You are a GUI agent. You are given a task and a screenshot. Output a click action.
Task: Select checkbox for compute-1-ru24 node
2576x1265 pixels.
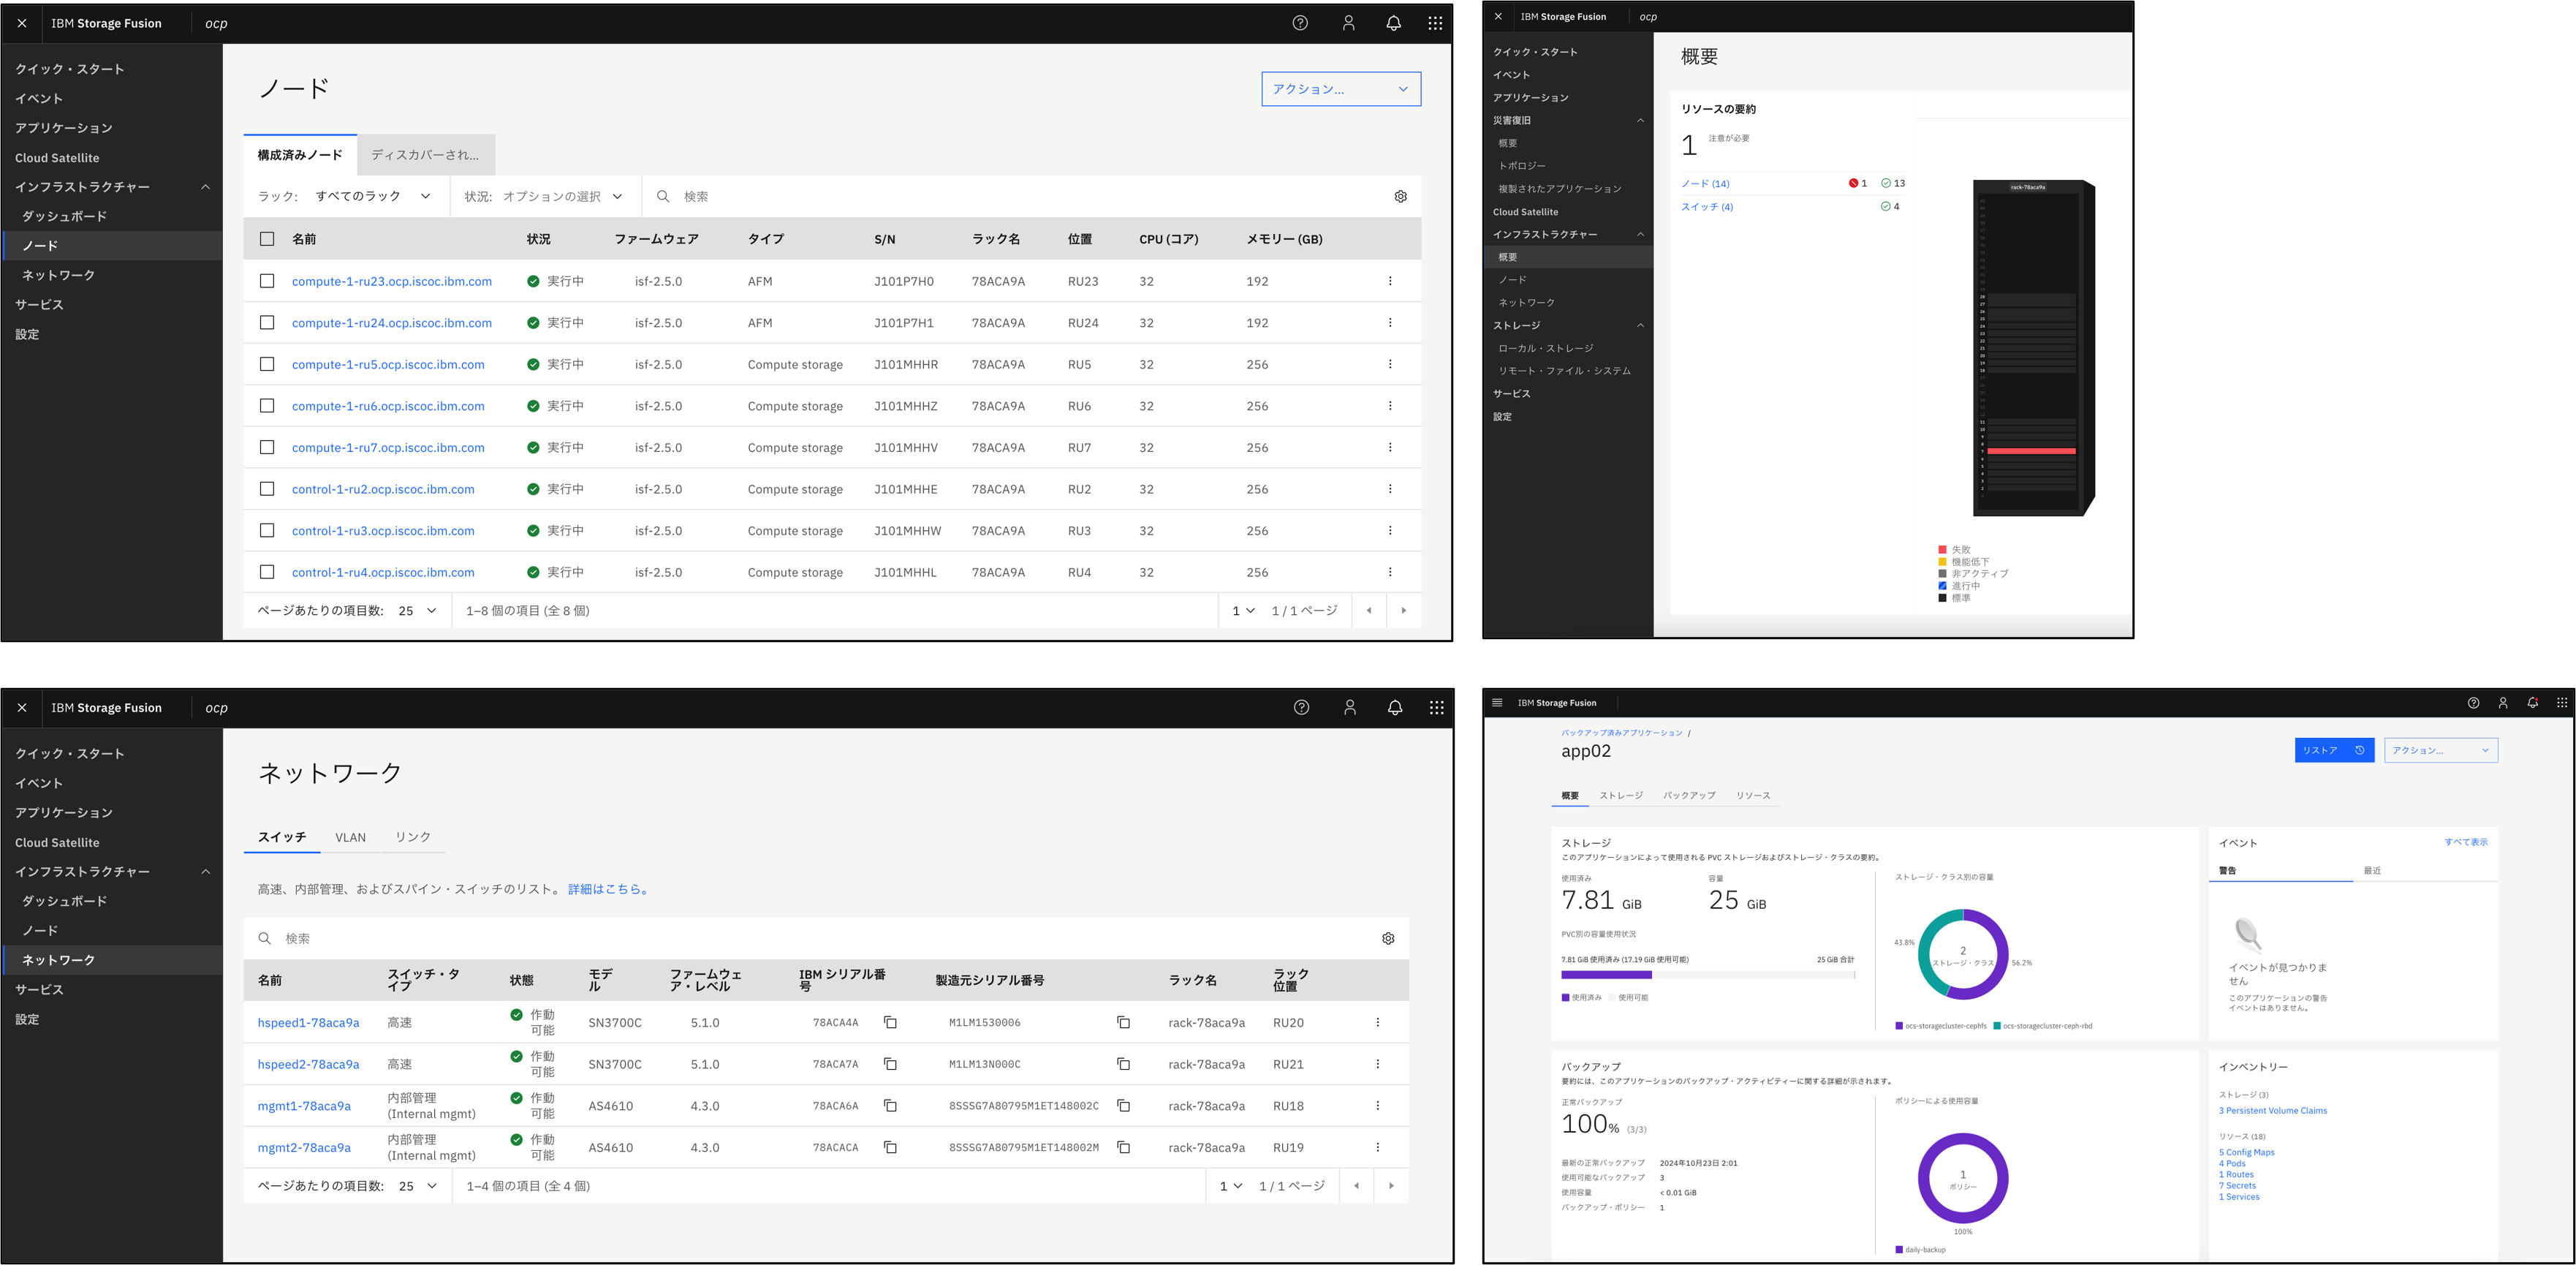267,322
